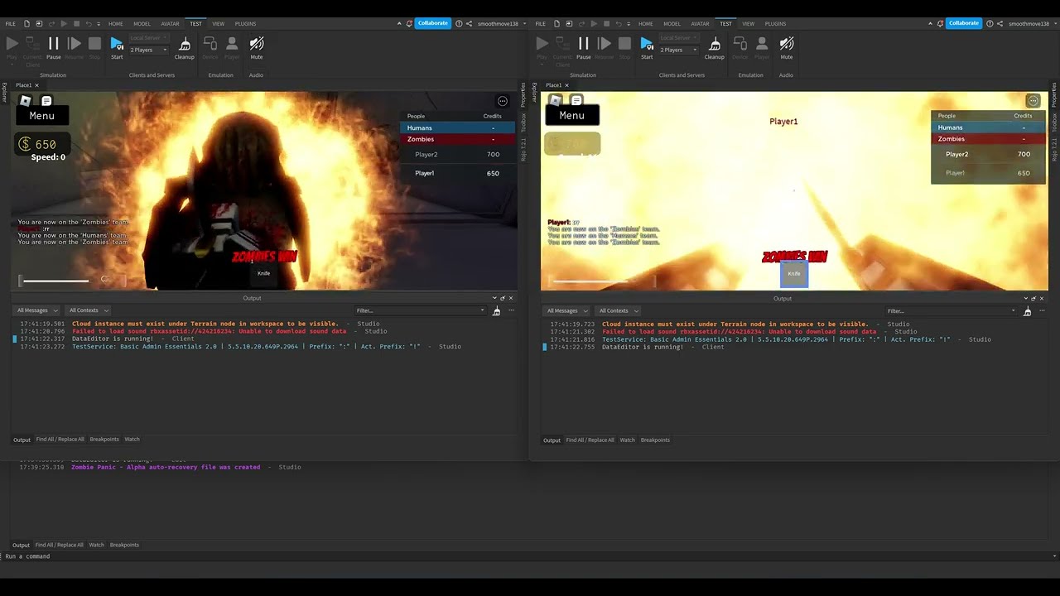
Task: Click the Collaborate button in the right window
Action: [x=963, y=23]
